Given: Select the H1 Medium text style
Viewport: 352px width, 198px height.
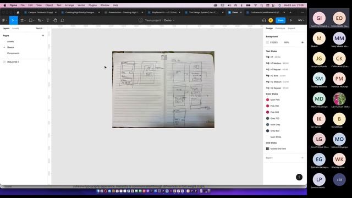Looking at the screenshot, I should [276, 63].
